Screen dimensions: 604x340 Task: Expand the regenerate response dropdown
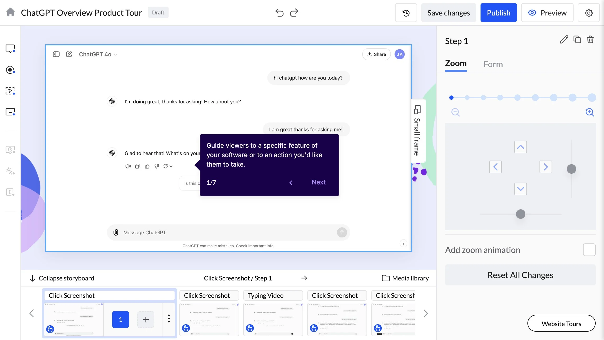(168, 166)
